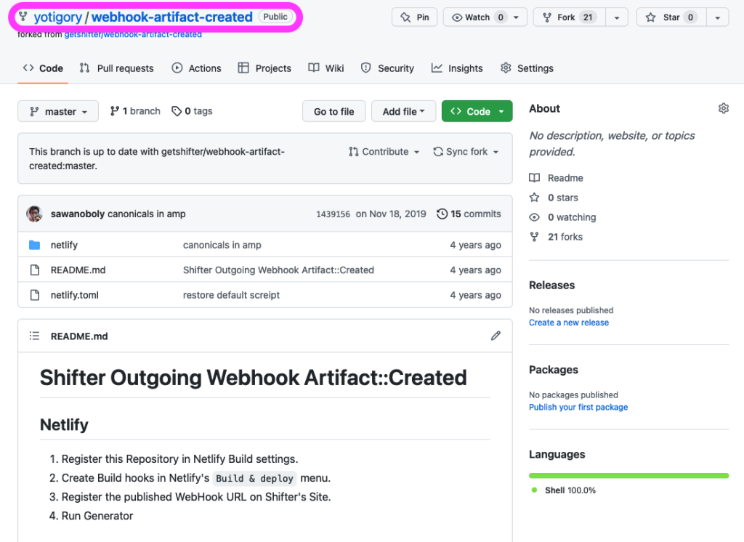Open the master branch selector dropdown
Image resolution: width=744 pixels, height=542 pixels.
click(x=58, y=111)
